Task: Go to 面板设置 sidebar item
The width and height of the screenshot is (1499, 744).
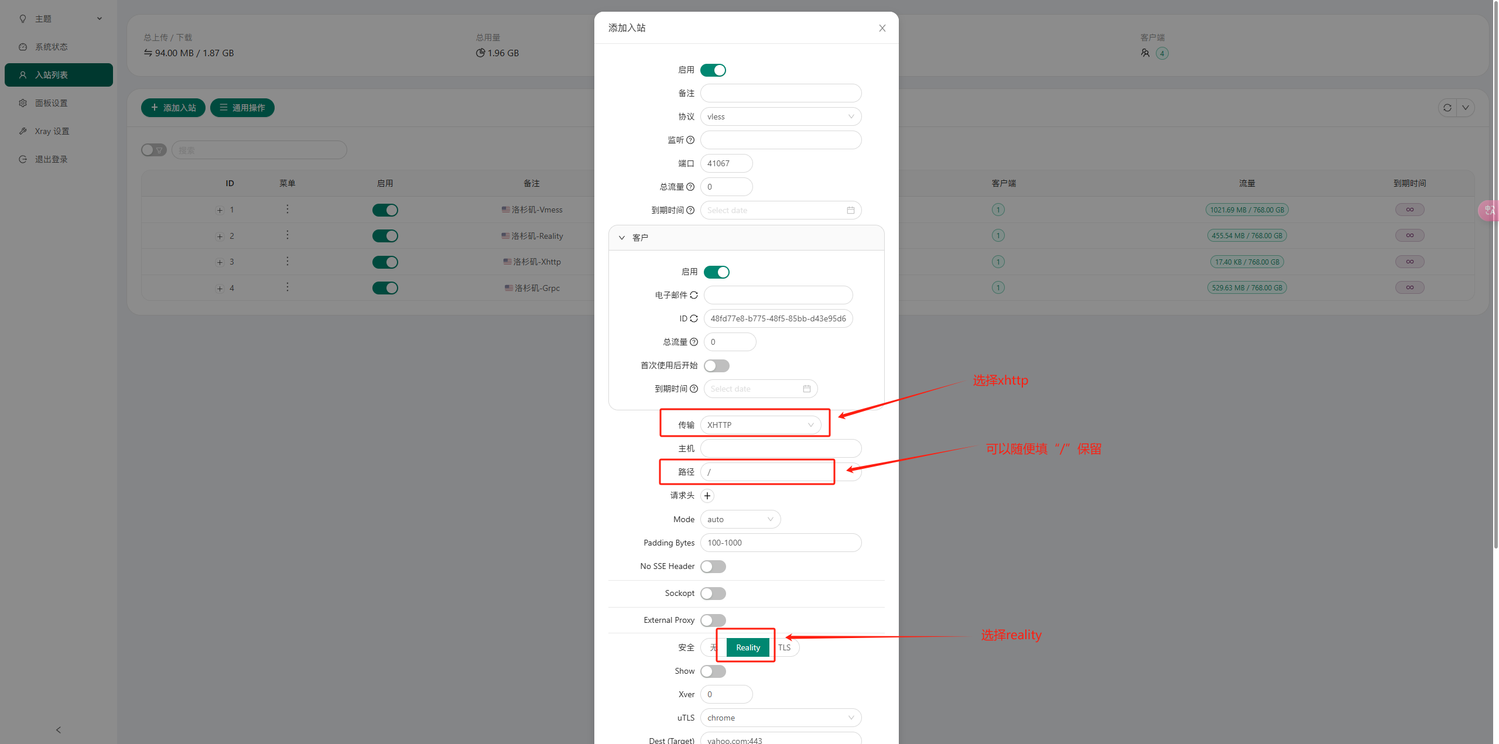Action: pyautogui.click(x=52, y=103)
